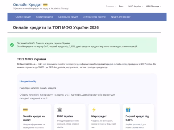Click the Швидкий вибір blue label
The width and height of the screenshot is (174, 130).
pos(28,82)
